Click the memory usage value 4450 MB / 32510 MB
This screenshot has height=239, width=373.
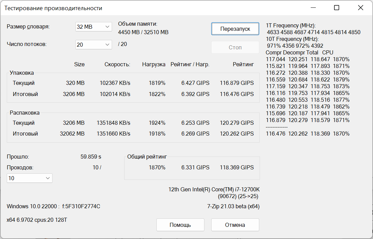(143, 32)
